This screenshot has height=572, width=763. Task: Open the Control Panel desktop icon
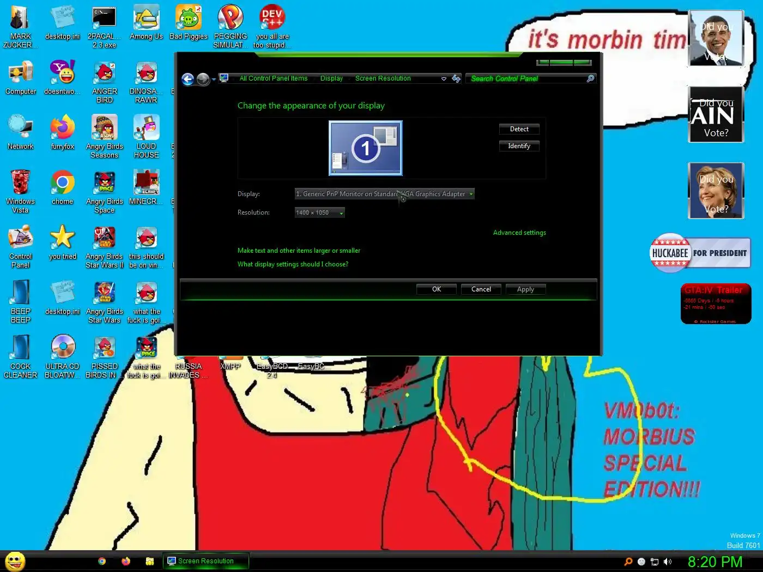pyautogui.click(x=20, y=247)
